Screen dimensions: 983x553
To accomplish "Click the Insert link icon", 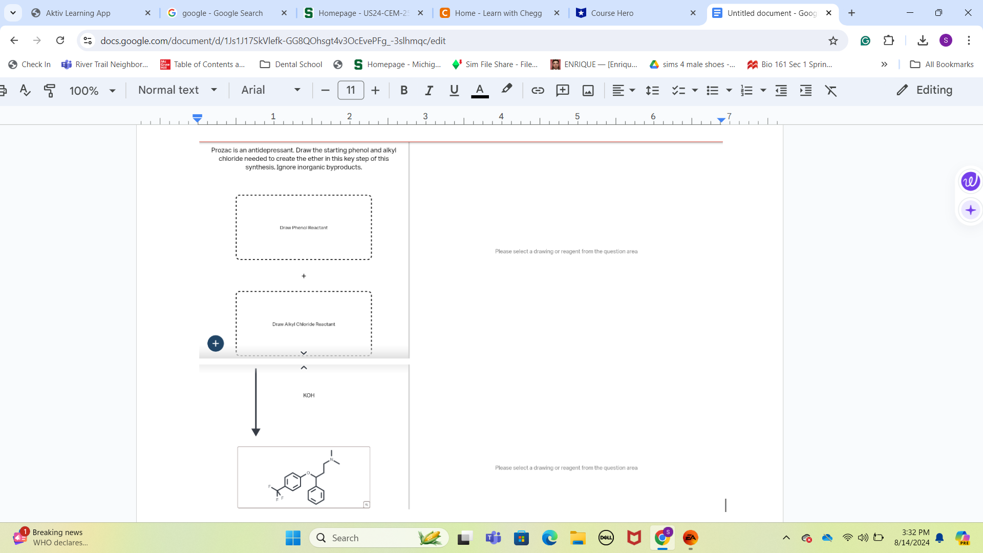I will [538, 91].
